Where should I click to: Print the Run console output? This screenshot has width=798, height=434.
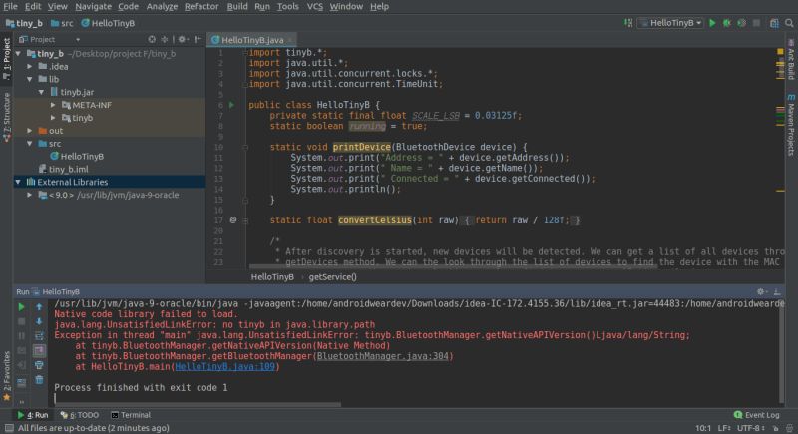pyautogui.click(x=39, y=365)
